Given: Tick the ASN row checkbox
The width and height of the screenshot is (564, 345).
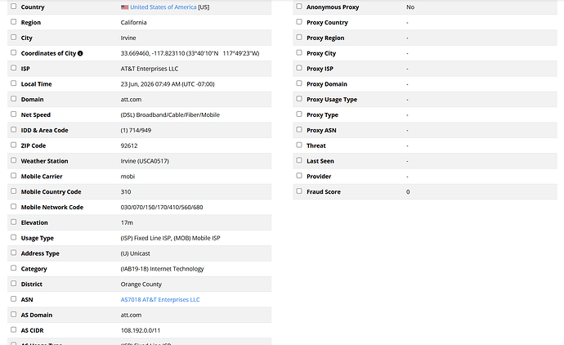Looking at the screenshot, I should 14,299.
